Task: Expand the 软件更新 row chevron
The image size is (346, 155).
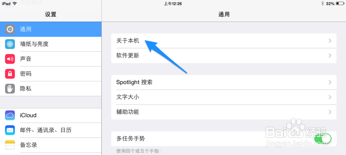Action: [330, 55]
